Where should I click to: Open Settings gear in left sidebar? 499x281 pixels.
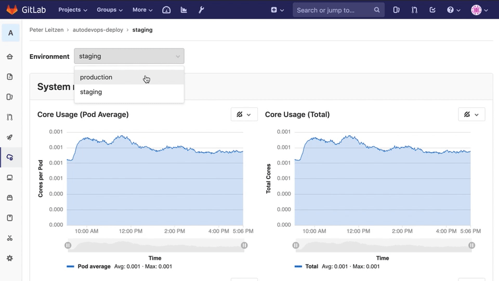pyautogui.click(x=10, y=258)
